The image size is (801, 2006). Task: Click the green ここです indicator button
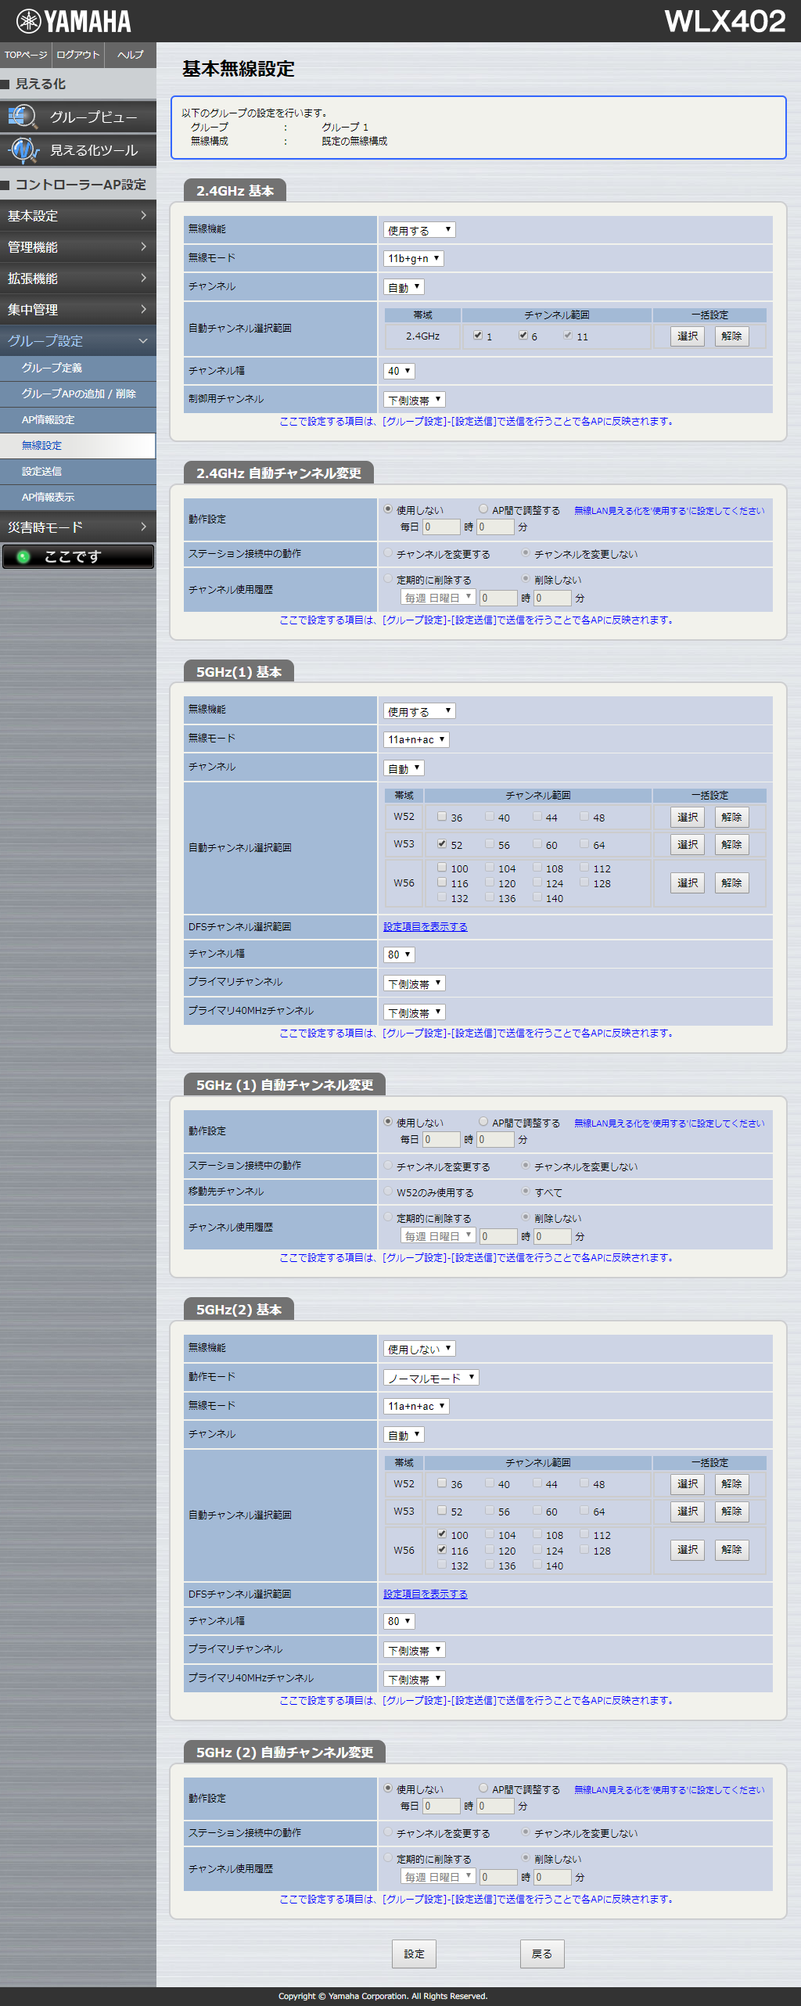[78, 556]
